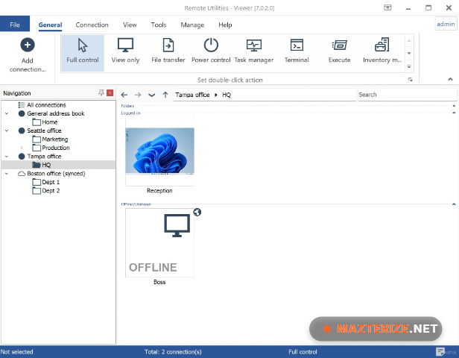Select Full control mode
Screen dimensions: 459x358
(x=83, y=53)
